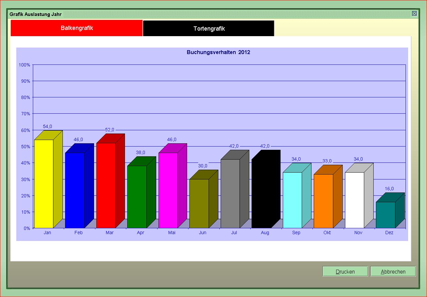Viewport: 427px width, 297px height.
Task: Click the 20% axis label
Action: (25, 196)
